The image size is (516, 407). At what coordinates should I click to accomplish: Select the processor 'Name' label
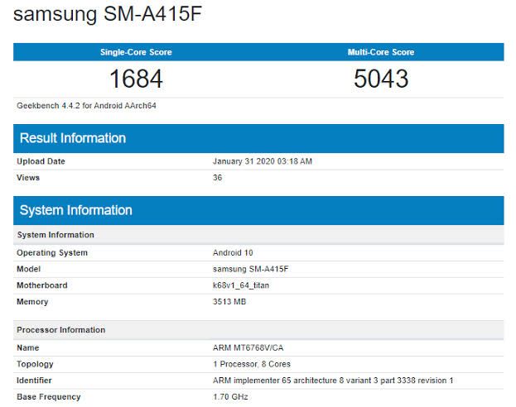(27, 347)
